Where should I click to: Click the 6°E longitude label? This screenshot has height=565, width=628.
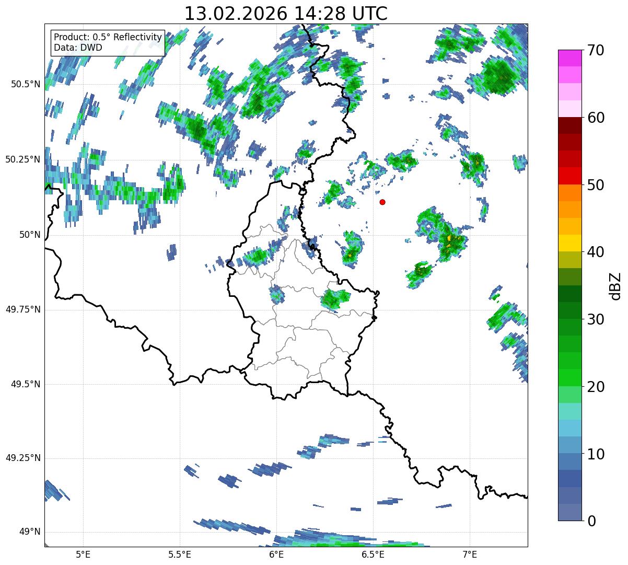click(276, 554)
